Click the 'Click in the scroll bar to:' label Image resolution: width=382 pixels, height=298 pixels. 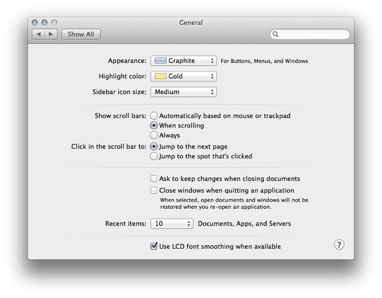pos(109,147)
